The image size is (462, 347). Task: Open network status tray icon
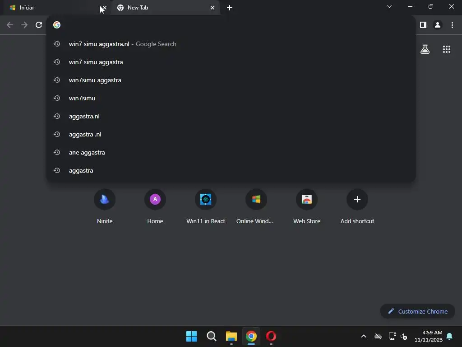[392, 336]
